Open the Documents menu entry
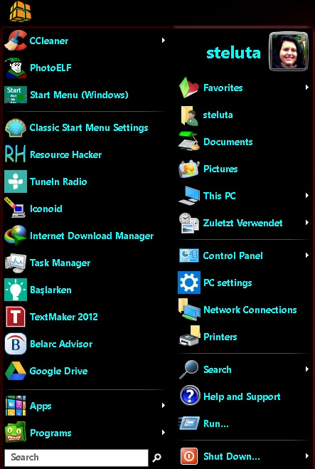 click(x=244, y=142)
